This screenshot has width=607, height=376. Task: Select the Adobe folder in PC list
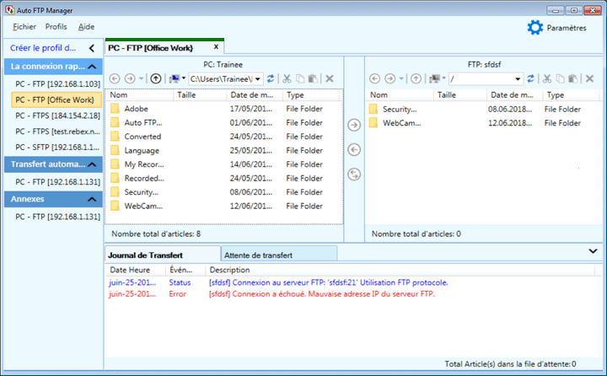137,109
